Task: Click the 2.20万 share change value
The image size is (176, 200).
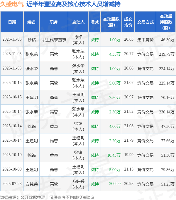Action: pyautogui.click(x=115, y=141)
